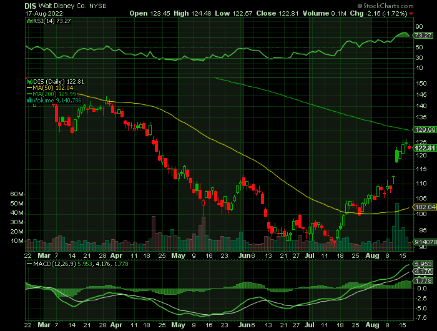437x331 pixels.
Task: Click the 73.27 RSI value tag
Action: point(424,36)
